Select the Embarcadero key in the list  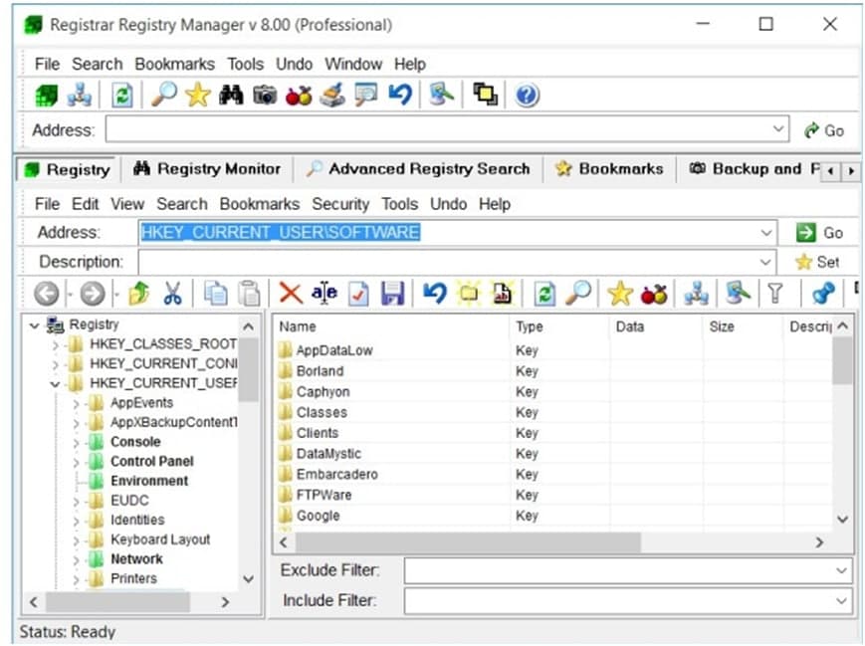[x=336, y=474]
